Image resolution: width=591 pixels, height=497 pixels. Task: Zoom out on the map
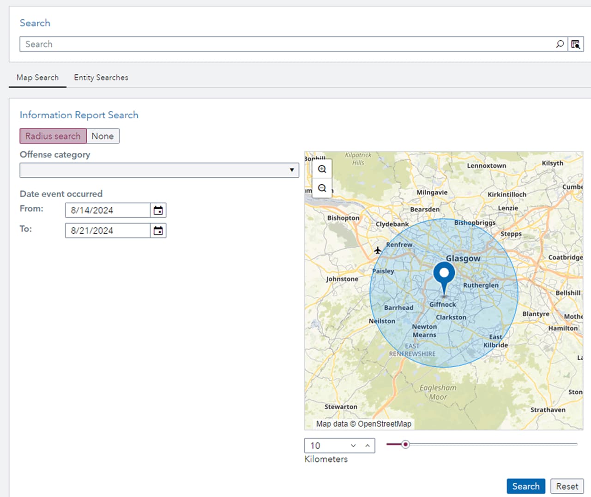[322, 188]
